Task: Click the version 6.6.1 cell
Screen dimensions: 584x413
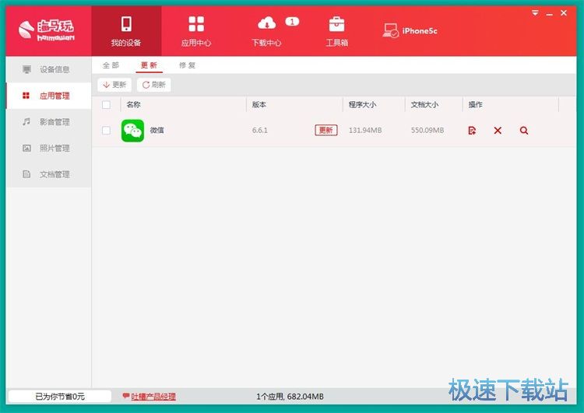Action: 259,130
